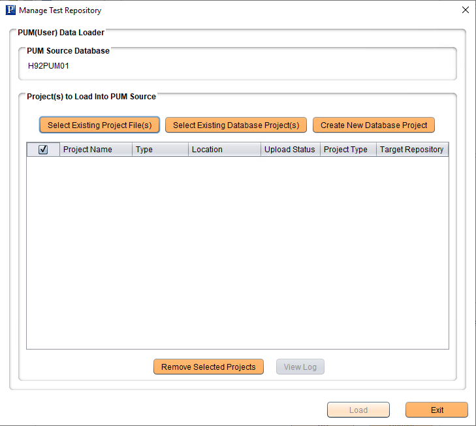This screenshot has height=426, width=476.
Task: Click the Load button
Action: (x=358, y=410)
